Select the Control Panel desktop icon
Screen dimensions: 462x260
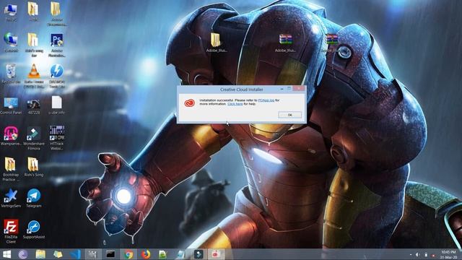point(11,106)
